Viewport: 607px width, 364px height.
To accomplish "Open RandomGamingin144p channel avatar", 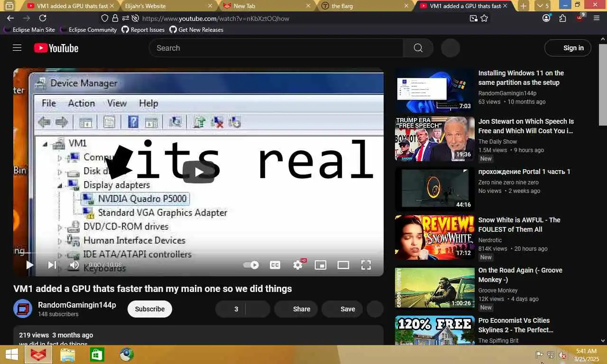I will click(x=23, y=309).
